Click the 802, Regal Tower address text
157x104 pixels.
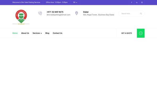[x=99, y=15]
